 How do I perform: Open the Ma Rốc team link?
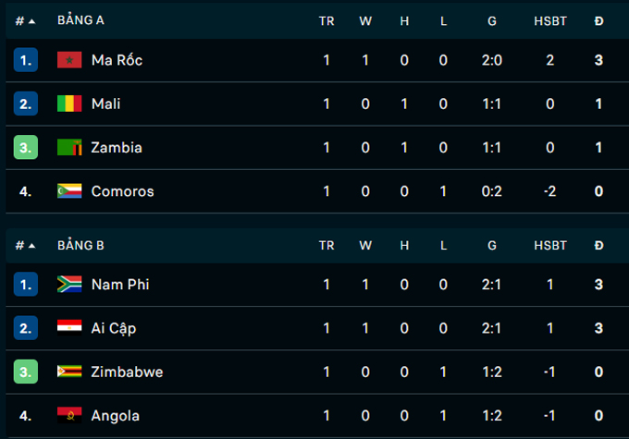tap(117, 60)
